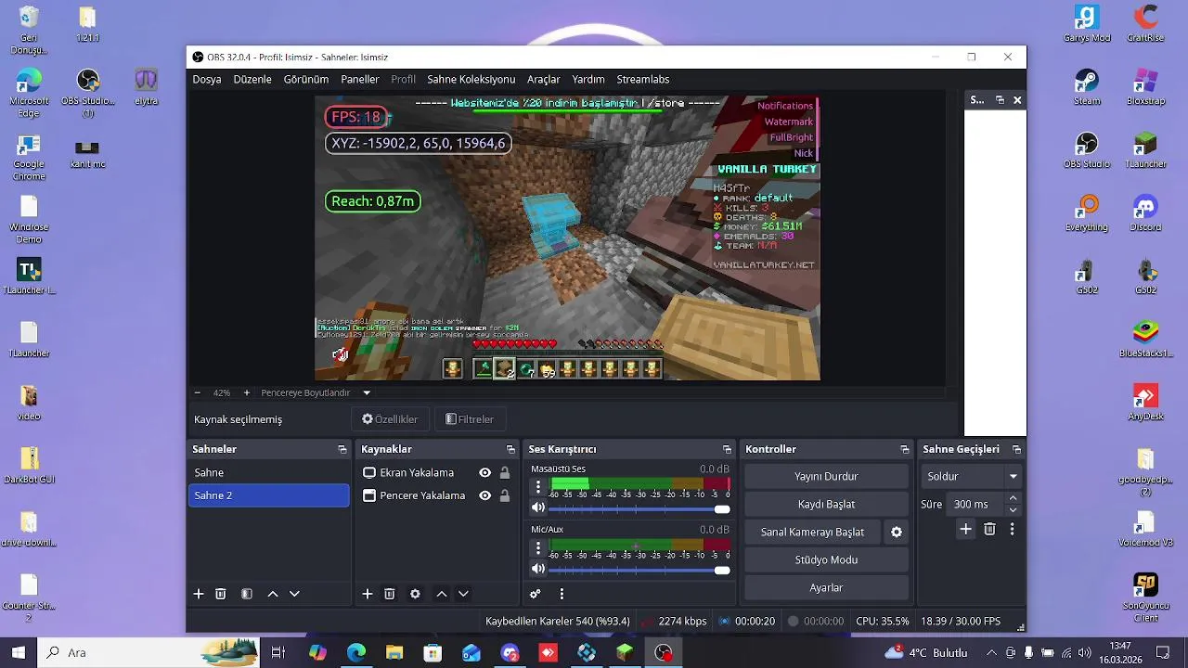Float the Ses Karıştırıcı dock panel
This screenshot has width=1188, height=668.
[x=726, y=449]
